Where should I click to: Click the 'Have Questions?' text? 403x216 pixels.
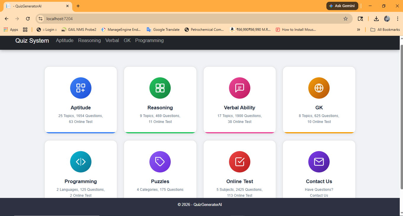[319, 190]
